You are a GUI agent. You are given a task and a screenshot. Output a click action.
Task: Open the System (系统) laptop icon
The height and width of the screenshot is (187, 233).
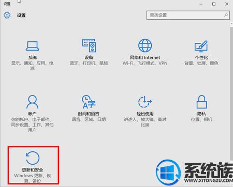point(33,46)
